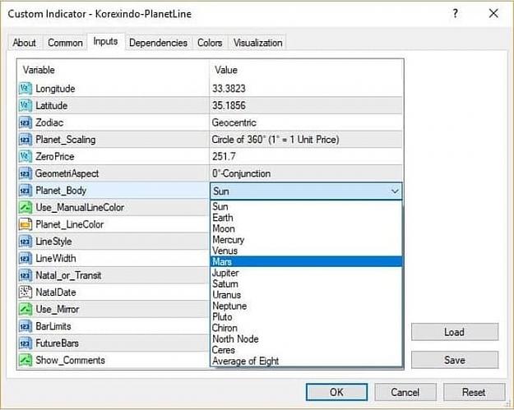
Task: Click the Latitude variable icon
Action: tap(25, 105)
